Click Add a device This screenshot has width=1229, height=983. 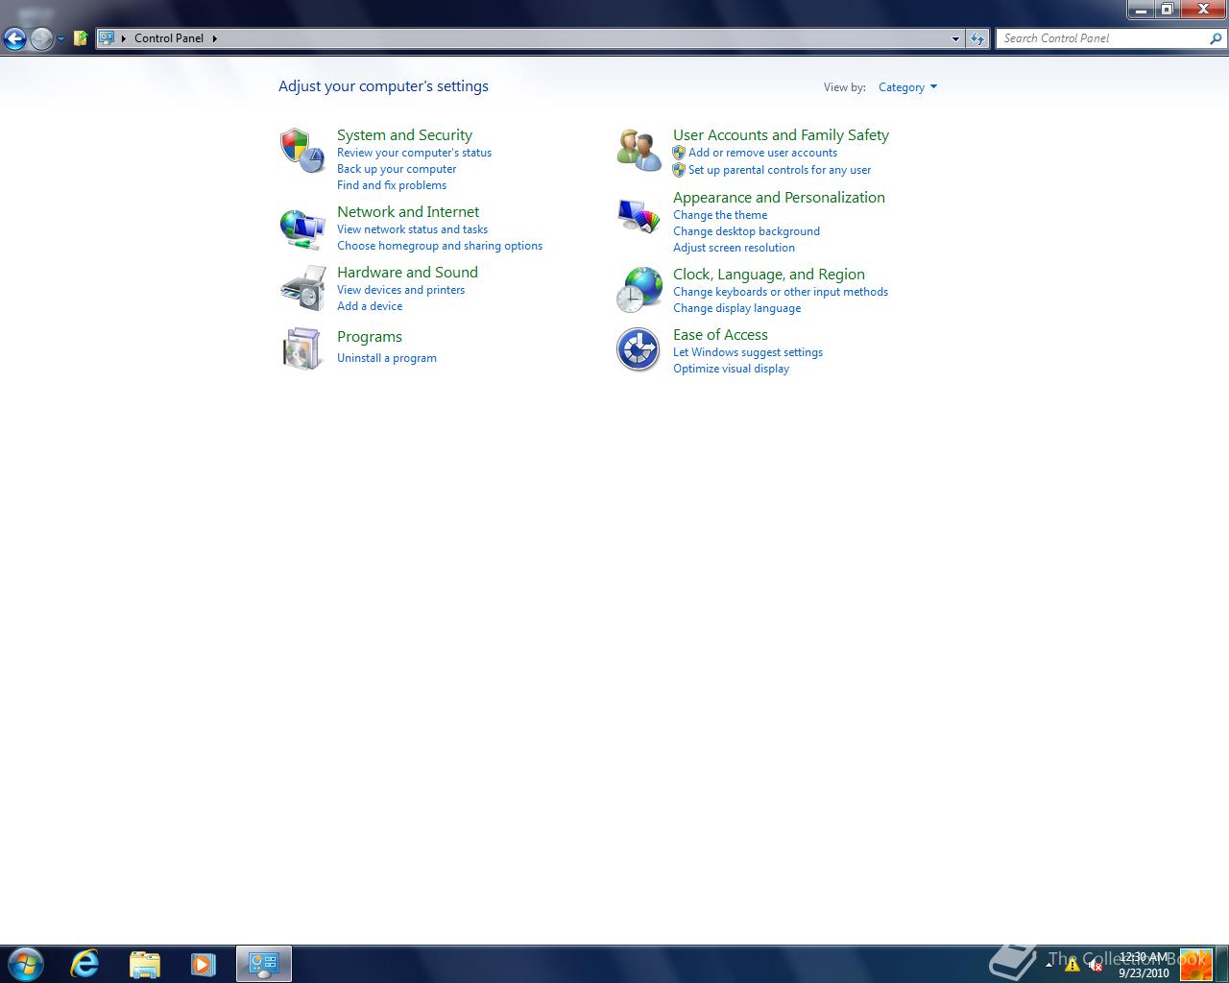pos(370,306)
